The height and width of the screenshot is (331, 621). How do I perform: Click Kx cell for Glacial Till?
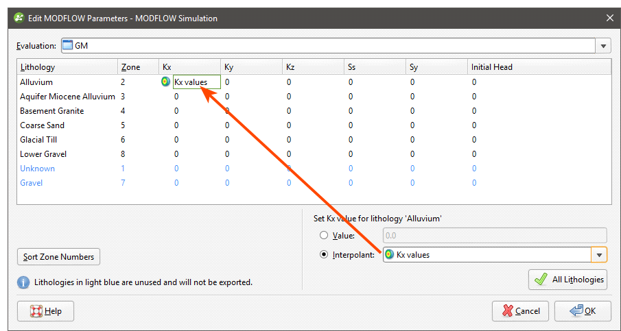pyautogui.click(x=189, y=140)
